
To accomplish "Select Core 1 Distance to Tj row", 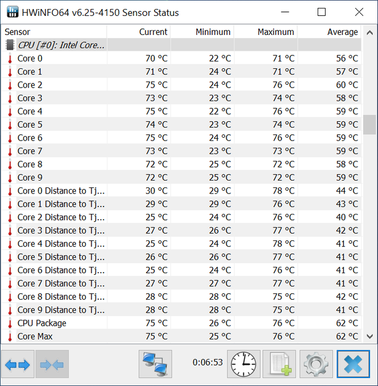I will pyautogui.click(x=182, y=204).
